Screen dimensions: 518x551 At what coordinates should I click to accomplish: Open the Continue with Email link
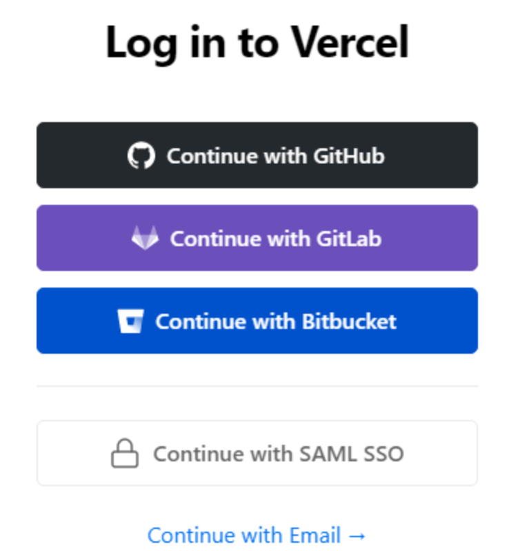(x=257, y=535)
